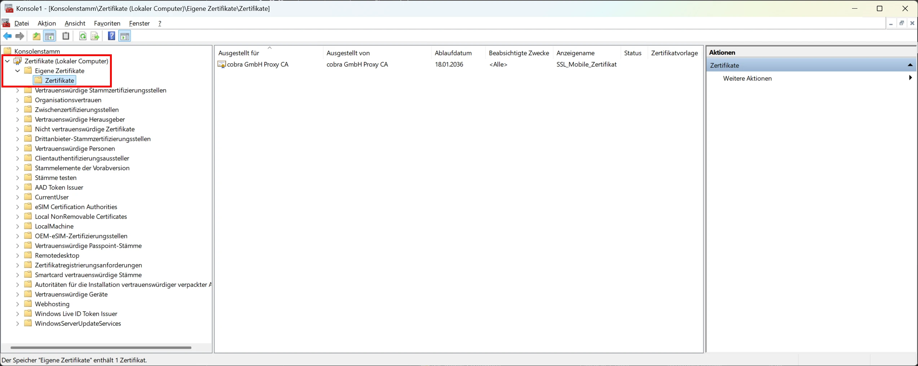The image size is (918, 366).
Task: Open the Ansicht menu
Action: click(x=75, y=23)
